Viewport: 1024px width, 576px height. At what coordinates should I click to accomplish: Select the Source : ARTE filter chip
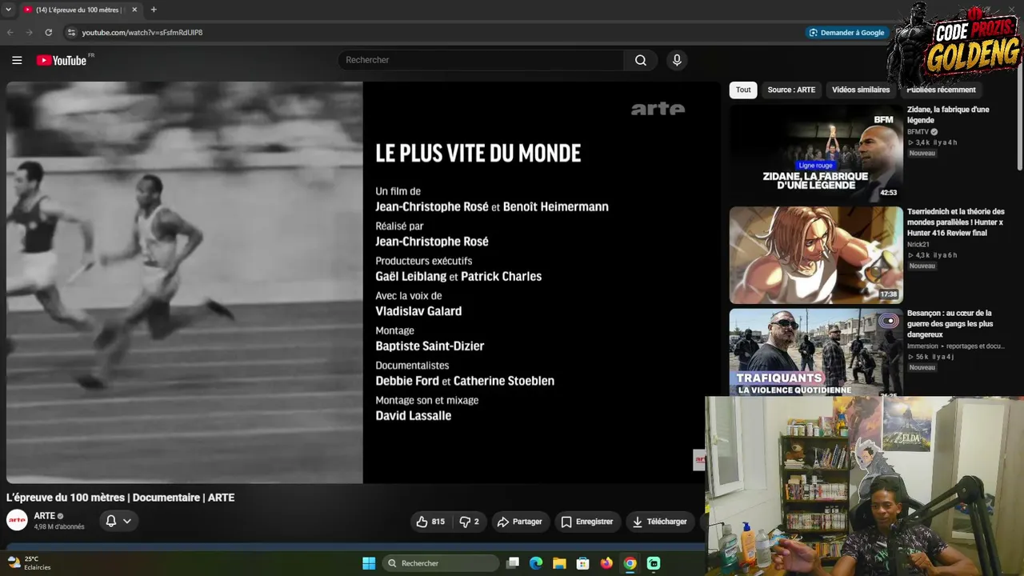tap(791, 90)
